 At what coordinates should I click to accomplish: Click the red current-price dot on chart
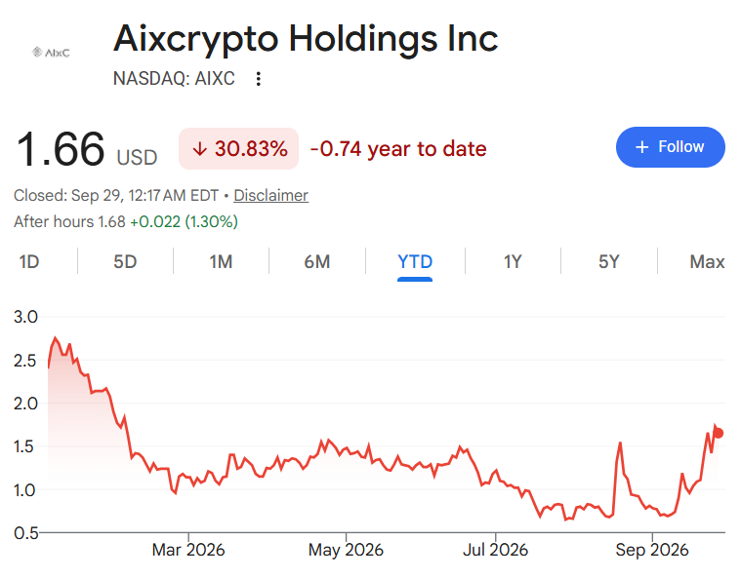pos(719,433)
